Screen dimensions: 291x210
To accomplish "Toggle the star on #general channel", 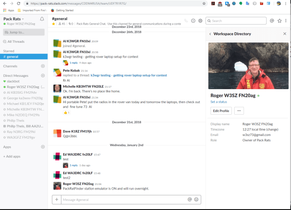I will click(54, 24).
